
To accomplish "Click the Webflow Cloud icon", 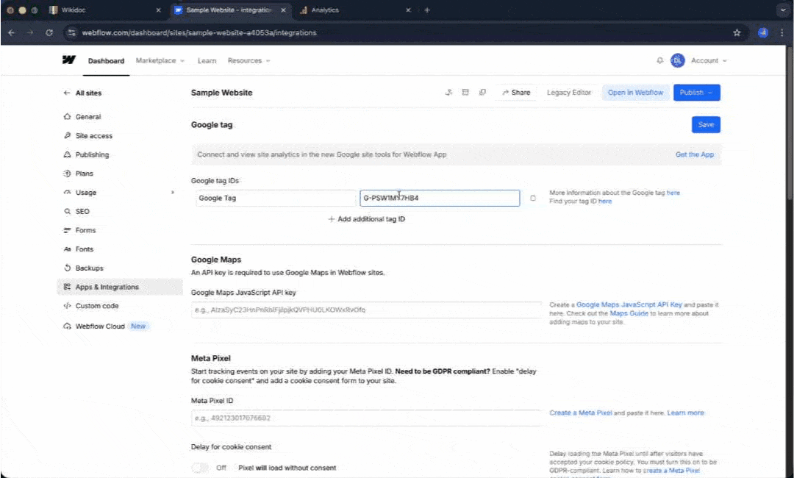I will (68, 326).
